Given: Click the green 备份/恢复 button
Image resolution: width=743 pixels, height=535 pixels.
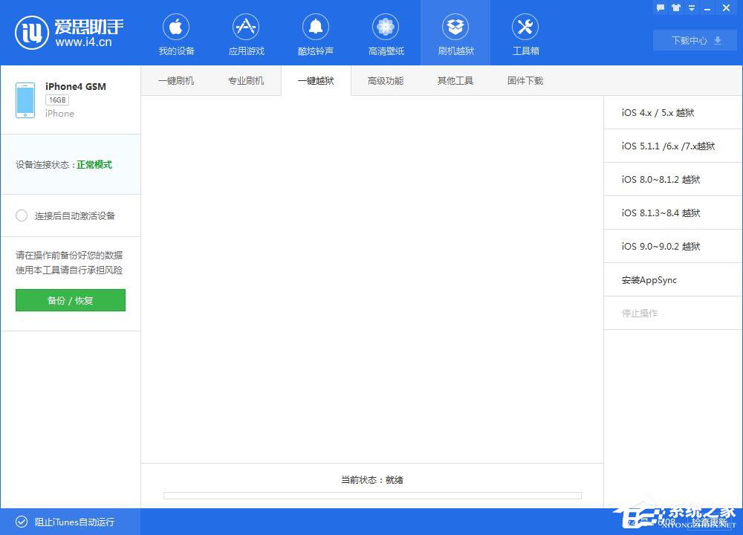Looking at the screenshot, I should [70, 300].
